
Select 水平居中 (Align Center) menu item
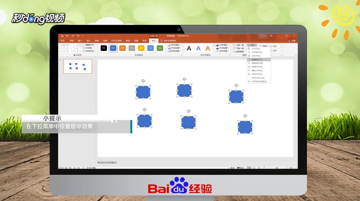pos(259,52)
